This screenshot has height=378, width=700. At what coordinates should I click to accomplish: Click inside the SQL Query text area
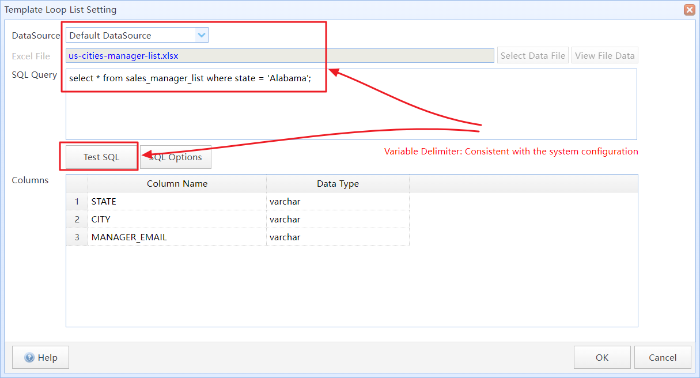pyautogui.click(x=351, y=104)
